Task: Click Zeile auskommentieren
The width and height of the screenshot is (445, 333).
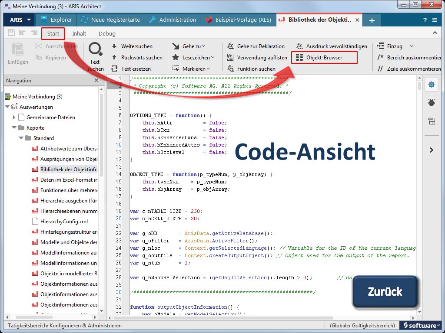Action: (x=409, y=69)
